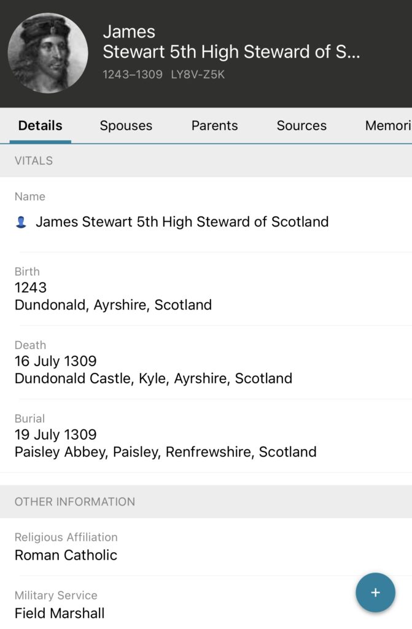The height and width of the screenshot is (629, 412).
Task: Show the Memories tab
Action: click(388, 126)
